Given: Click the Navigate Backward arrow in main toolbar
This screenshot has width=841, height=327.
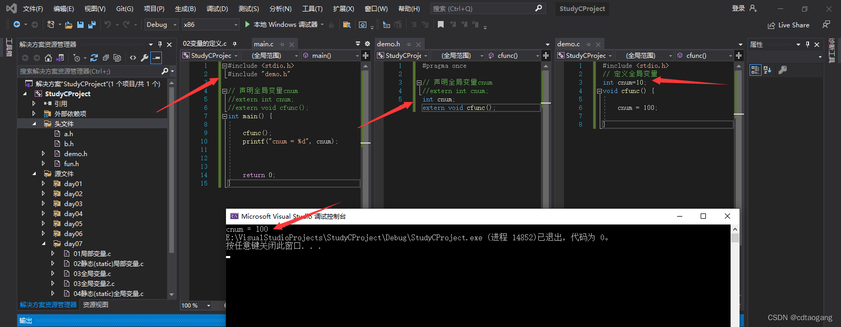Looking at the screenshot, I should [x=17, y=25].
